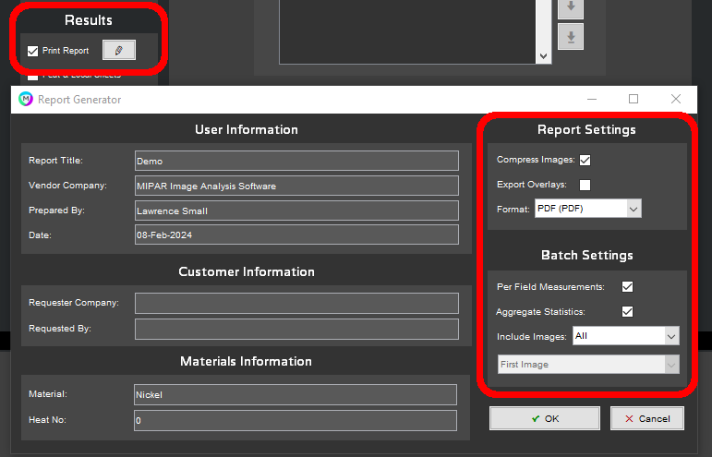Click the Requested By field
The image size is (712, 457).
[296, 329]
